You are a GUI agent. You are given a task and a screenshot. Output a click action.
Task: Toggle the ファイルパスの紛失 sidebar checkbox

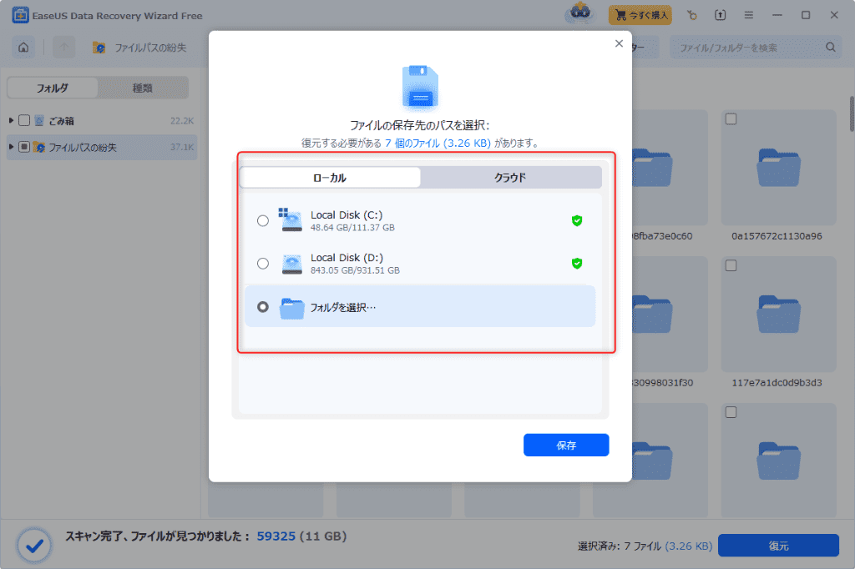coord(24,147)
